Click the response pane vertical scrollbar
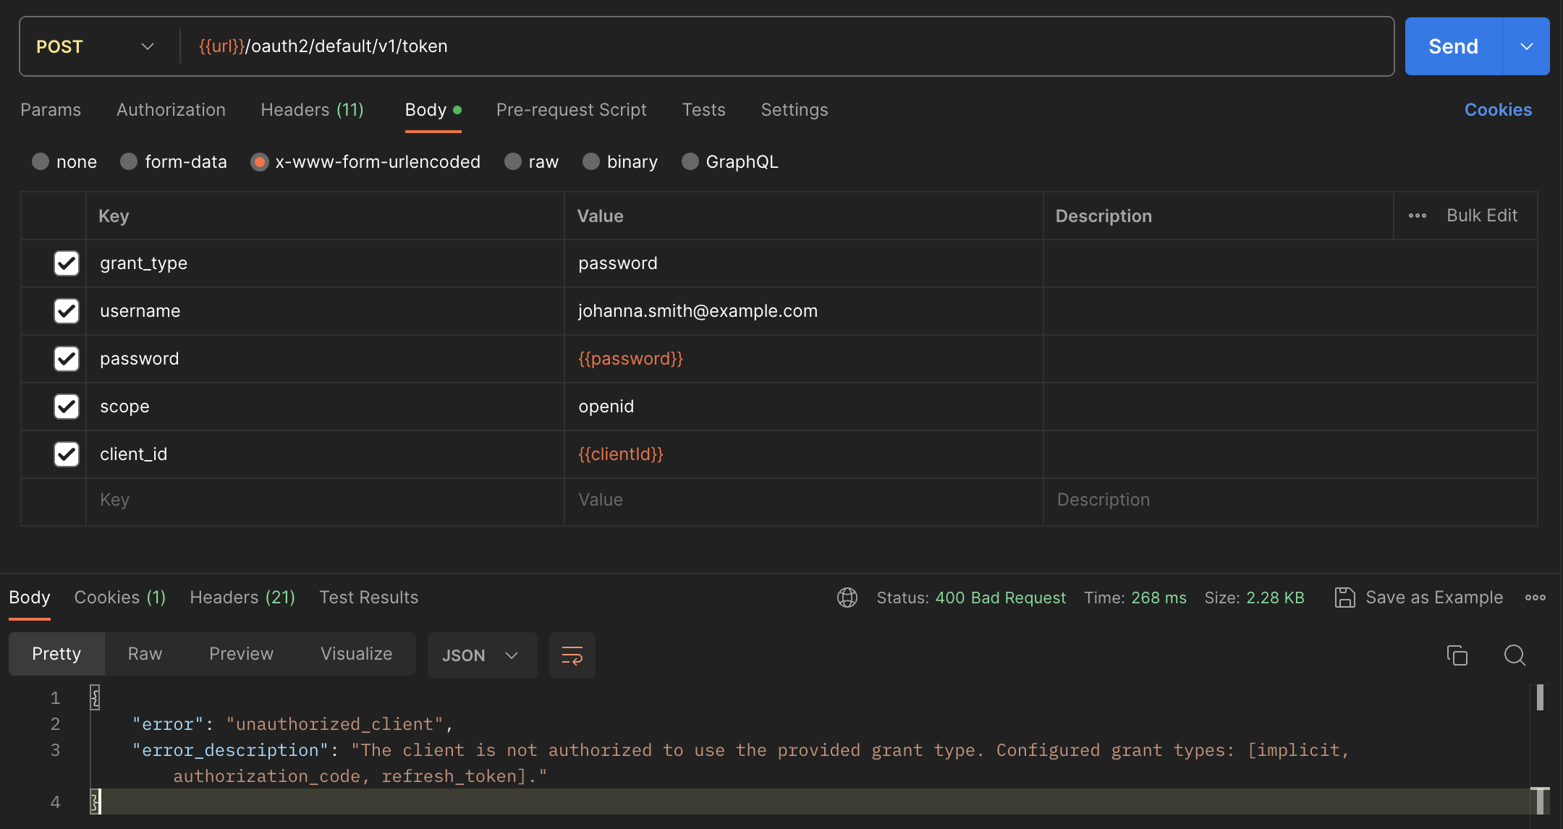The width and height of the screenshot is (1563, 829). coord(1540,698)
